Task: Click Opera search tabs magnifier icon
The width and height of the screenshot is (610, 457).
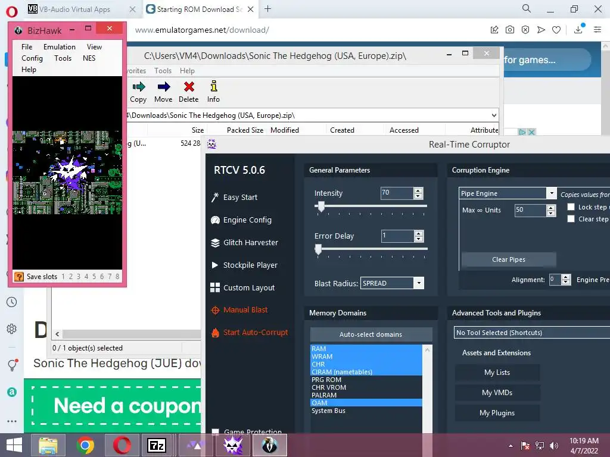Action: pyautogui.click(x=527, y=8)
